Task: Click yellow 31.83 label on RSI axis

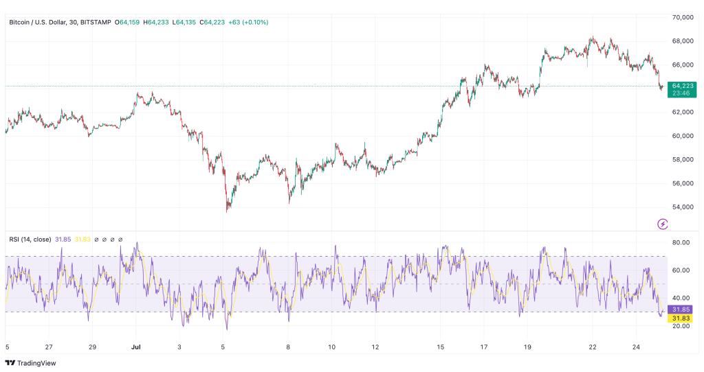Action: [x=681, y=318]
